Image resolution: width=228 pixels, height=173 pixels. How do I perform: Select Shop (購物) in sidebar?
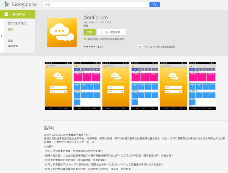point(11,30)
